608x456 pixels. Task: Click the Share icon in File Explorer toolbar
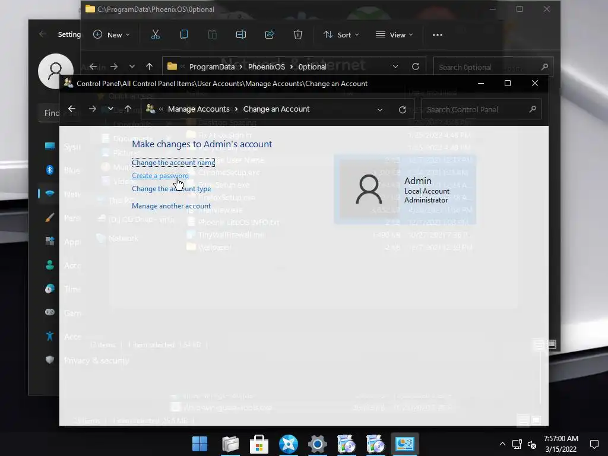pos(270,35)
